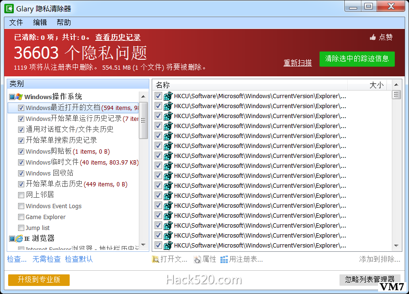Toggle 通用对话框文件/文件夹历史 checkbox
The height and width of the screenshot is (294, 409).
(21, 129)
